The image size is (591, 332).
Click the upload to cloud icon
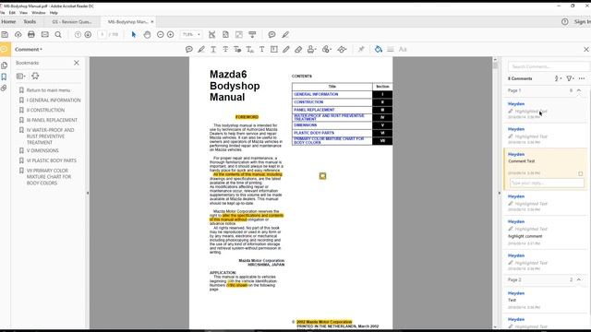click(18, 35)
